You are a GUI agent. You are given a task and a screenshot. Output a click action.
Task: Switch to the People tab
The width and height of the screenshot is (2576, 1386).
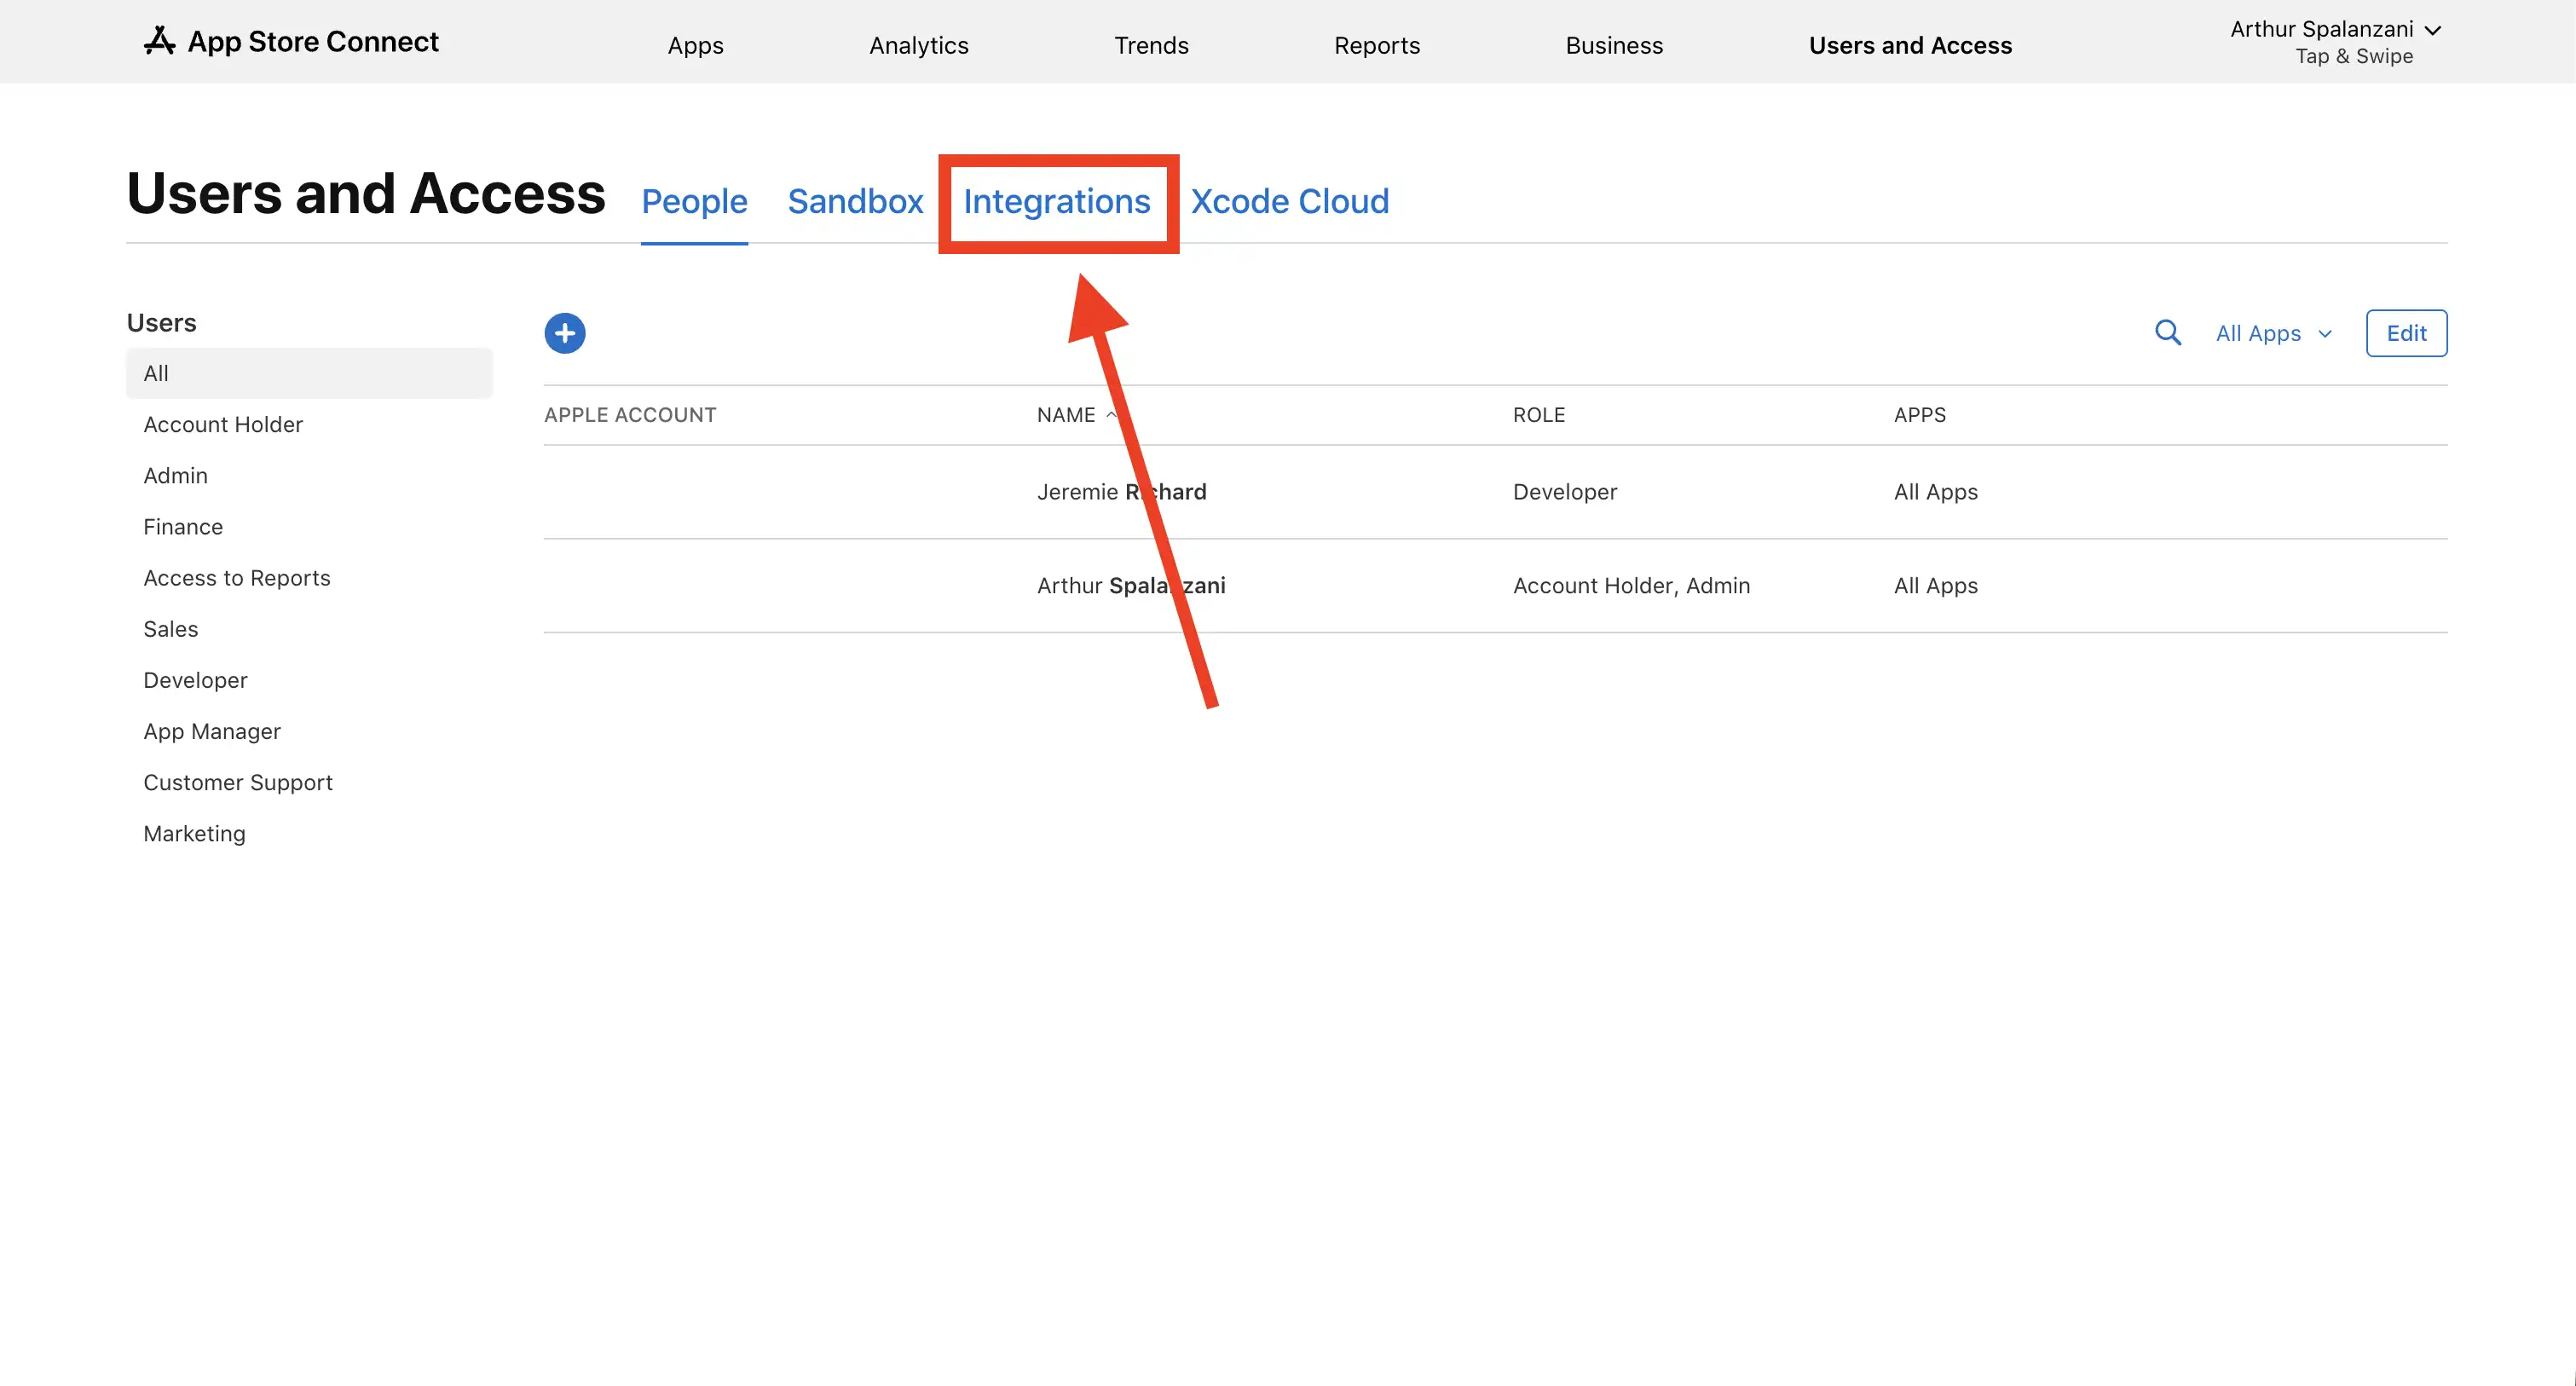(694, 201)
